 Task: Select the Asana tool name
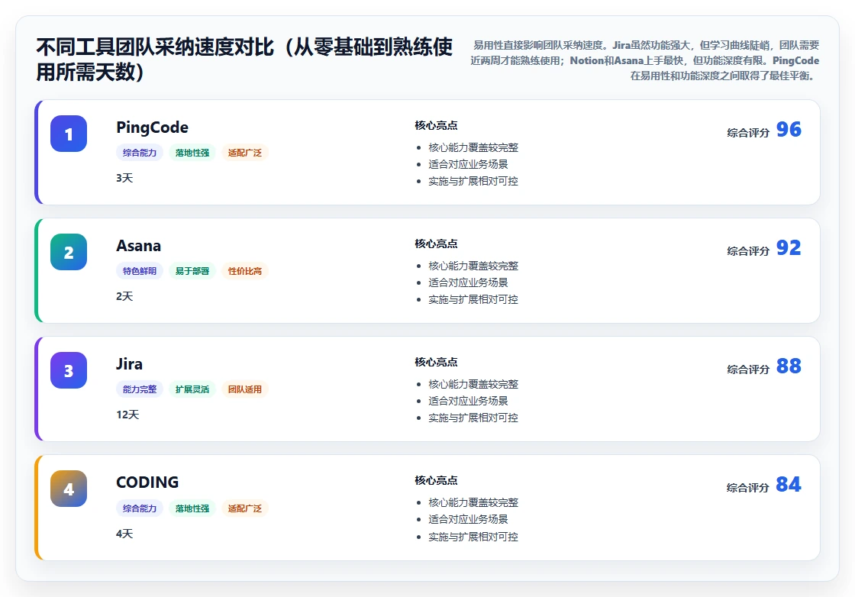138,246
